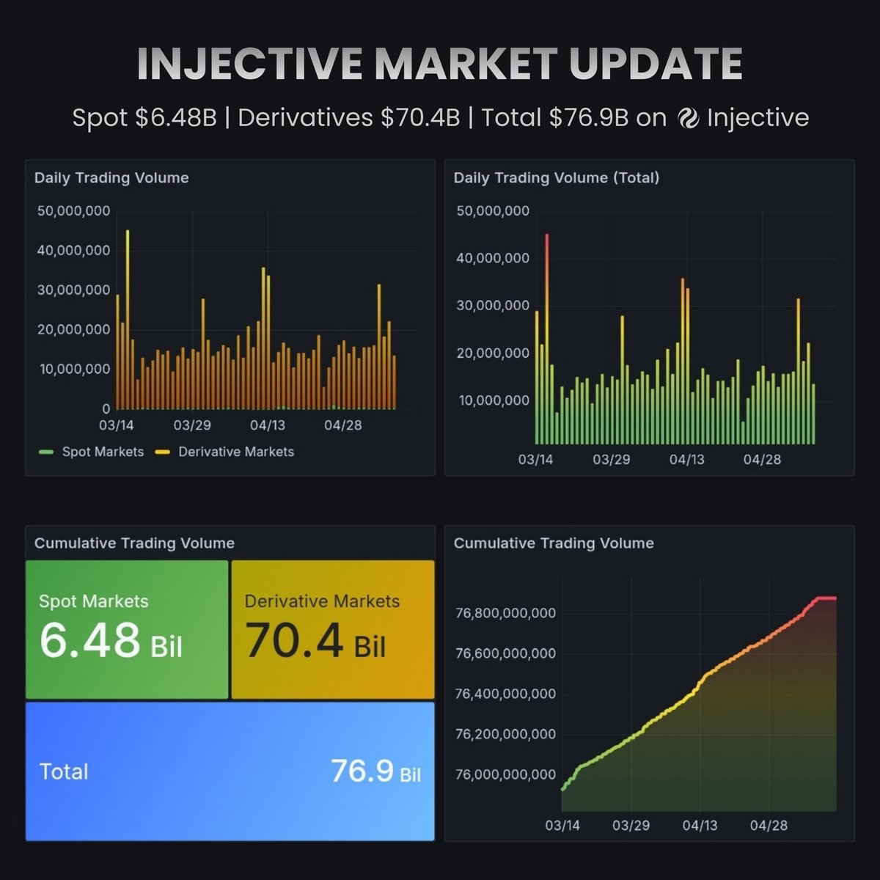Open the Cumulative Trading Volume stat panel title
Image resolution: width=880 pixels, height=880 pixels.
tap(134, 543)
